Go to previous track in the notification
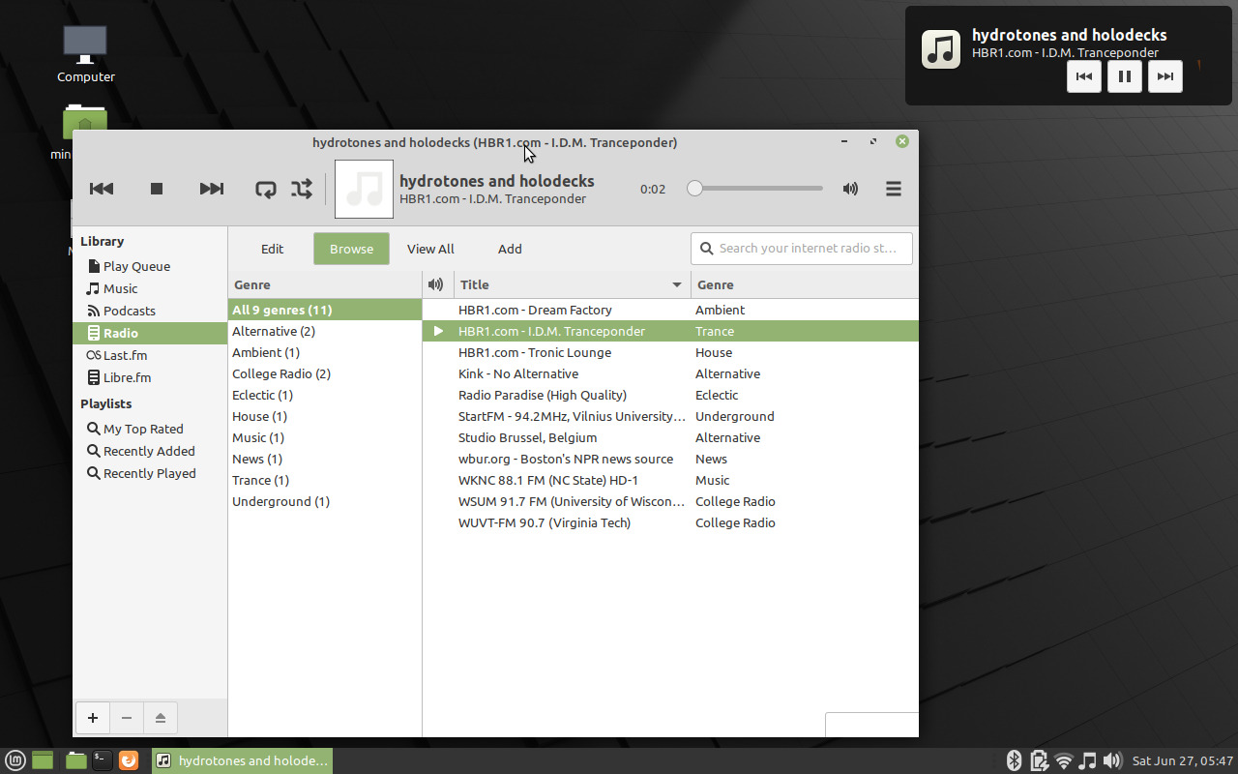The height and width of the screenshot is (774, 1238). 1084,76
